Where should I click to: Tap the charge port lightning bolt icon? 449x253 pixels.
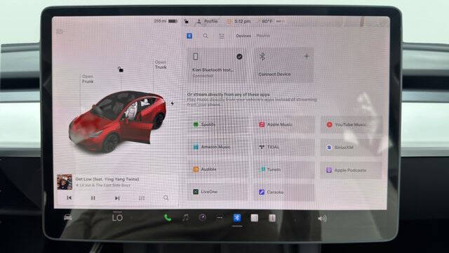point(172,103)
